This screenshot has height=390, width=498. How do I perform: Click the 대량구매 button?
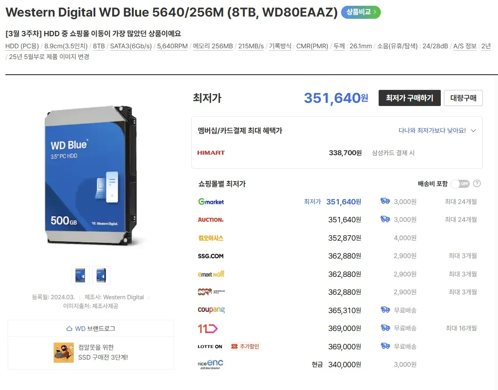[463, 98]
